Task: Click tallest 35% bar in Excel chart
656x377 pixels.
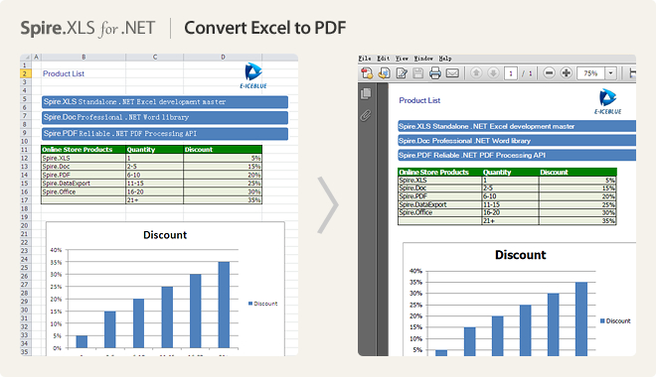Action: [x=224, y=305]
